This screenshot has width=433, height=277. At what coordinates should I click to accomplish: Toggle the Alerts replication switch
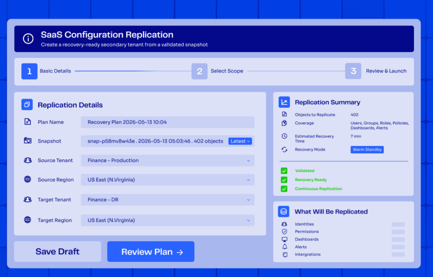[398, 247]
